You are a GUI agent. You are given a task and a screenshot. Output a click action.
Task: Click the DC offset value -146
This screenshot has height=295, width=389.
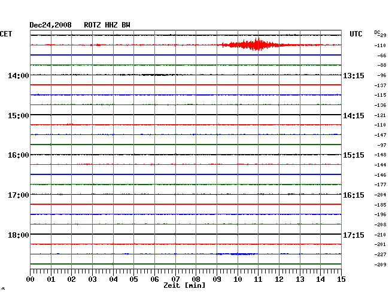point(380,175)
